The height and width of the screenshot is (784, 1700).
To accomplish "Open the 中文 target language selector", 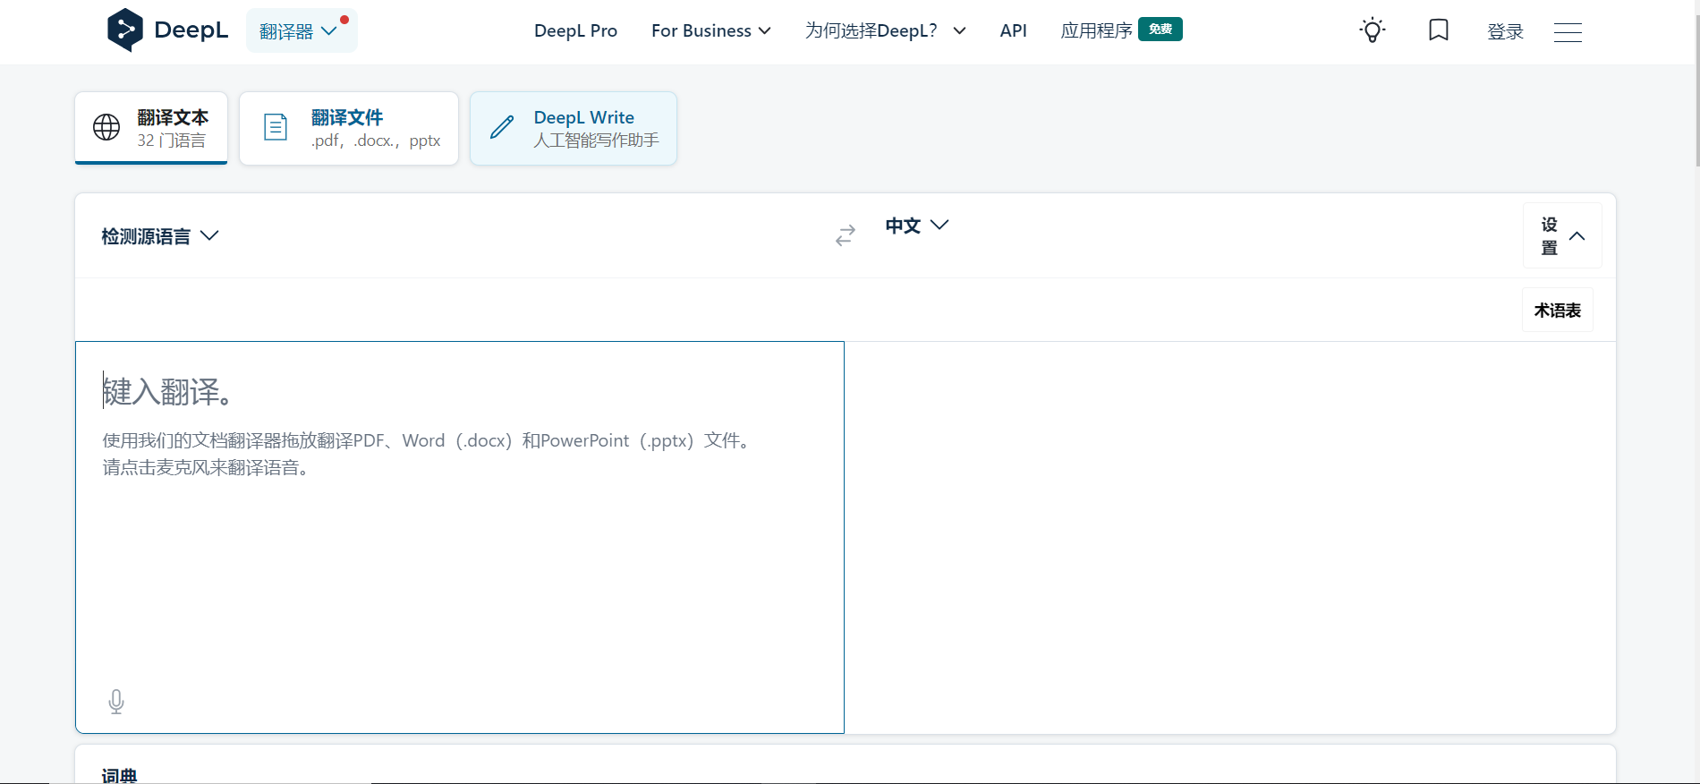I will point(916,226).
